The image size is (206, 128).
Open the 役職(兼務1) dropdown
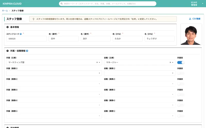tap(139, 73)
